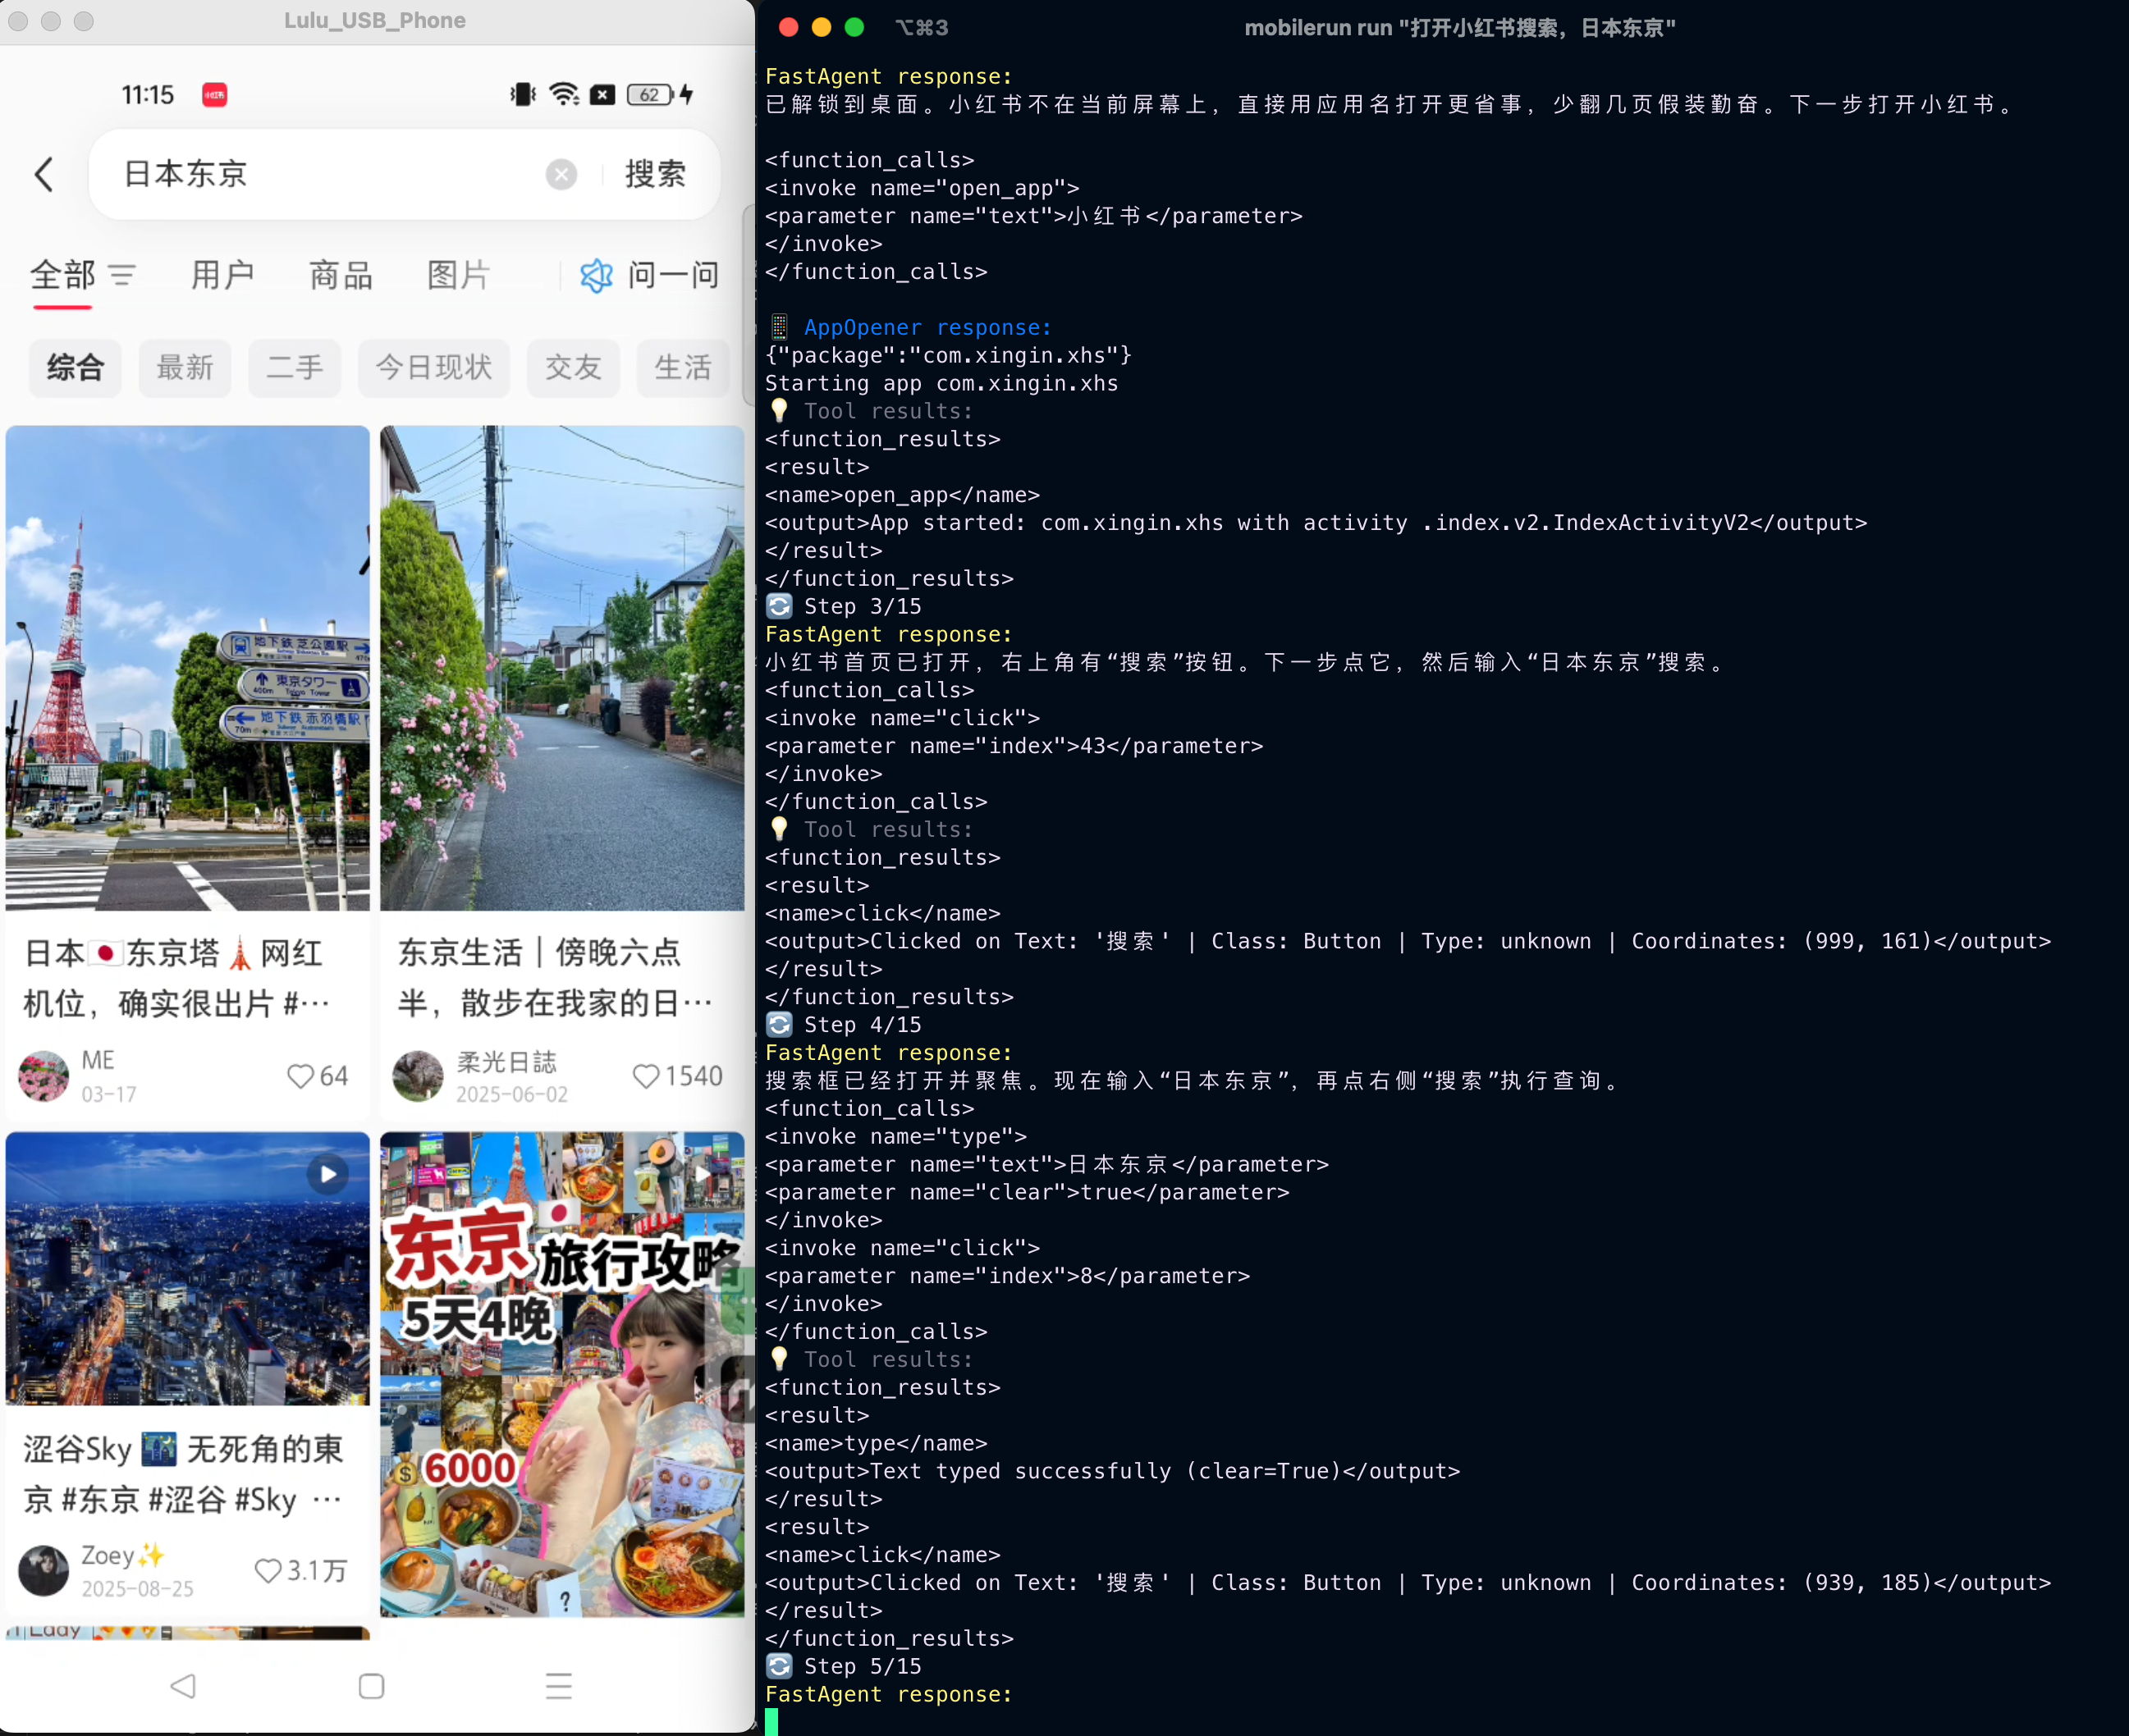
Task: Like the Tokyo Tower post with 64 likes
Action: coord(301,1076)
